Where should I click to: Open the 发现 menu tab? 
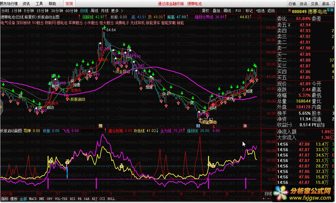tap(69, 4)
